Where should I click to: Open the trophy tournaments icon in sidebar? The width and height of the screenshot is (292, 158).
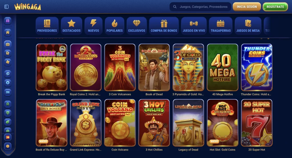click(8, 113)
